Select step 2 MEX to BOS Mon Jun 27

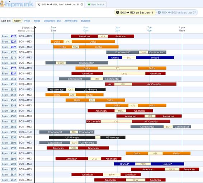point(177,13)
